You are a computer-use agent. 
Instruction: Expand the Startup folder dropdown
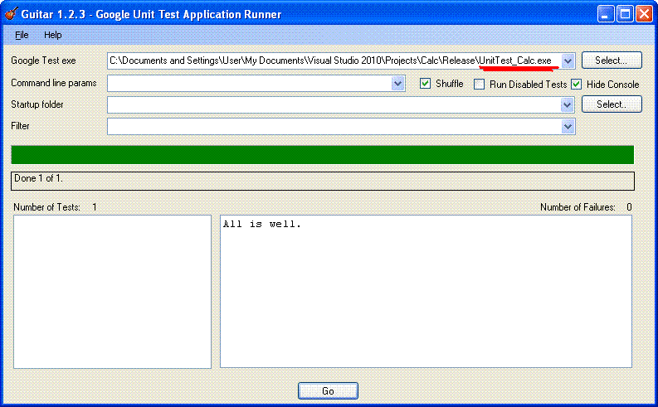tap(568, 104)
